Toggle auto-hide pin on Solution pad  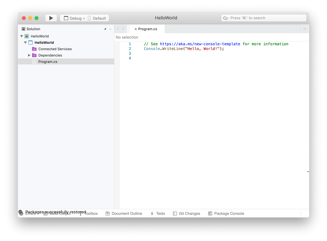click(x=105, y=29)
